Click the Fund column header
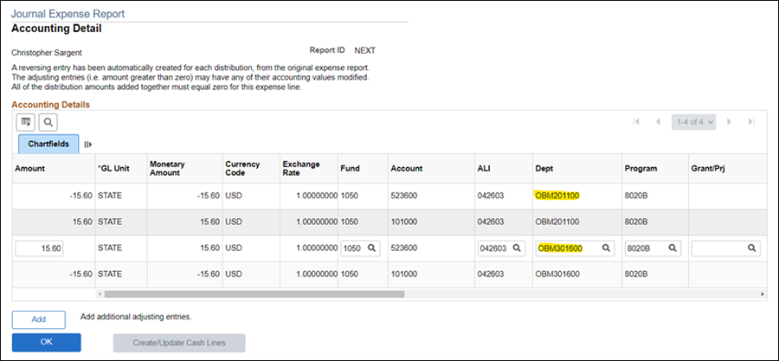 coord(350,168)
